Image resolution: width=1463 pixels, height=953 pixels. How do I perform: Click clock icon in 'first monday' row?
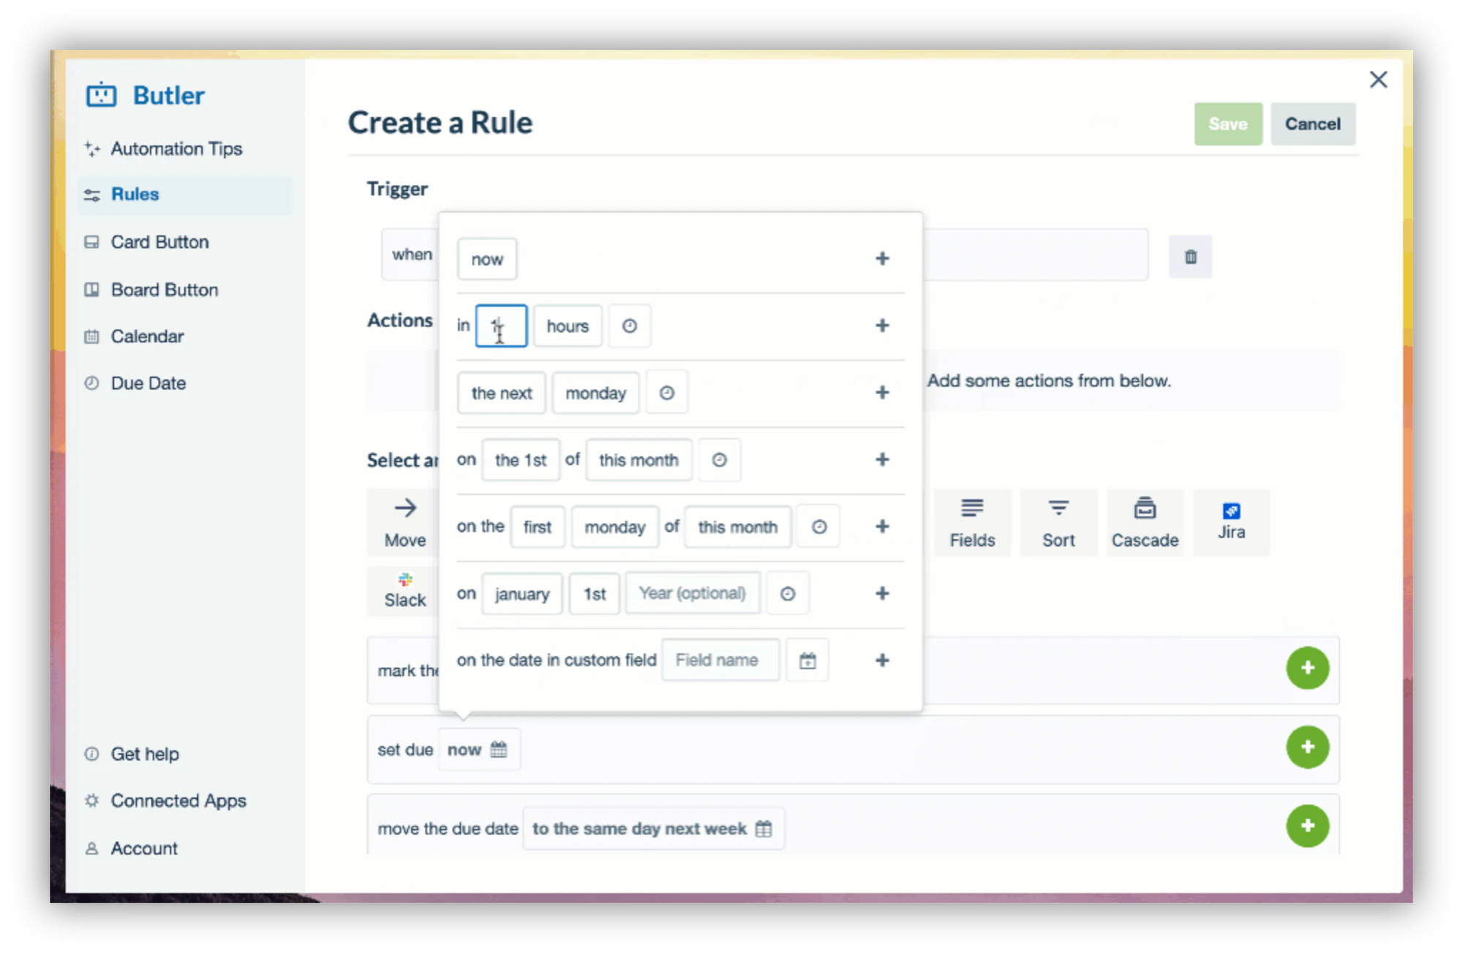[x=819, y=527]
